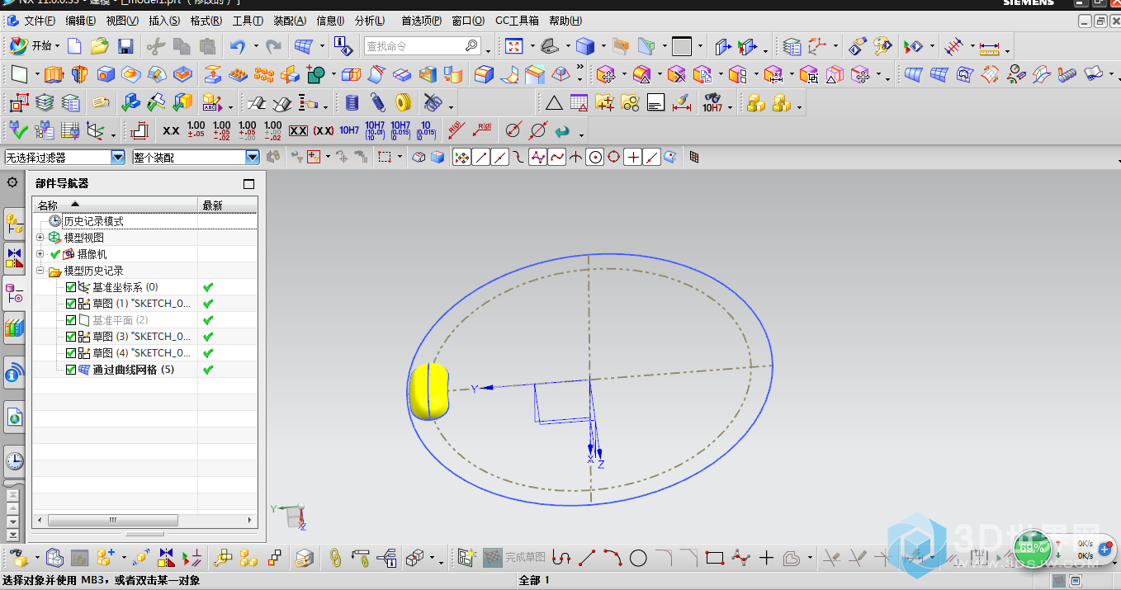Toggle the end point snap button
Viewport: 1121px width, 590px height.
click(482, 157)
